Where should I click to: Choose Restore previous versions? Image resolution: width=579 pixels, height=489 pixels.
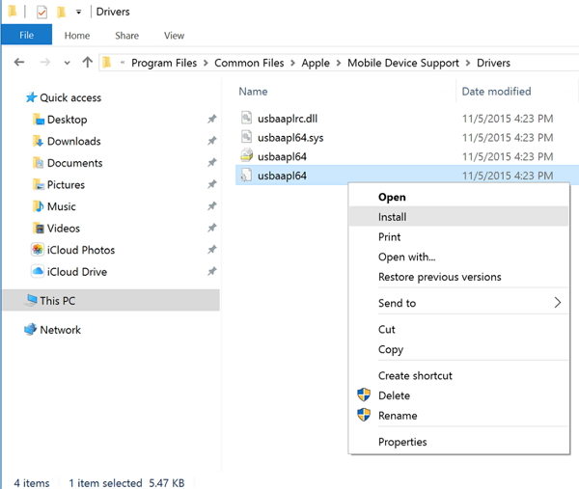pos(439,277)
